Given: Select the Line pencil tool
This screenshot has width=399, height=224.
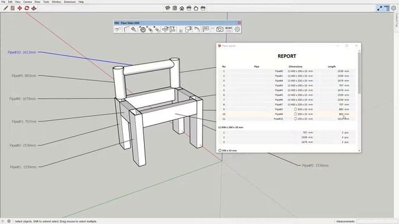Looking at the screenshot, I should [x=6, y=8].
